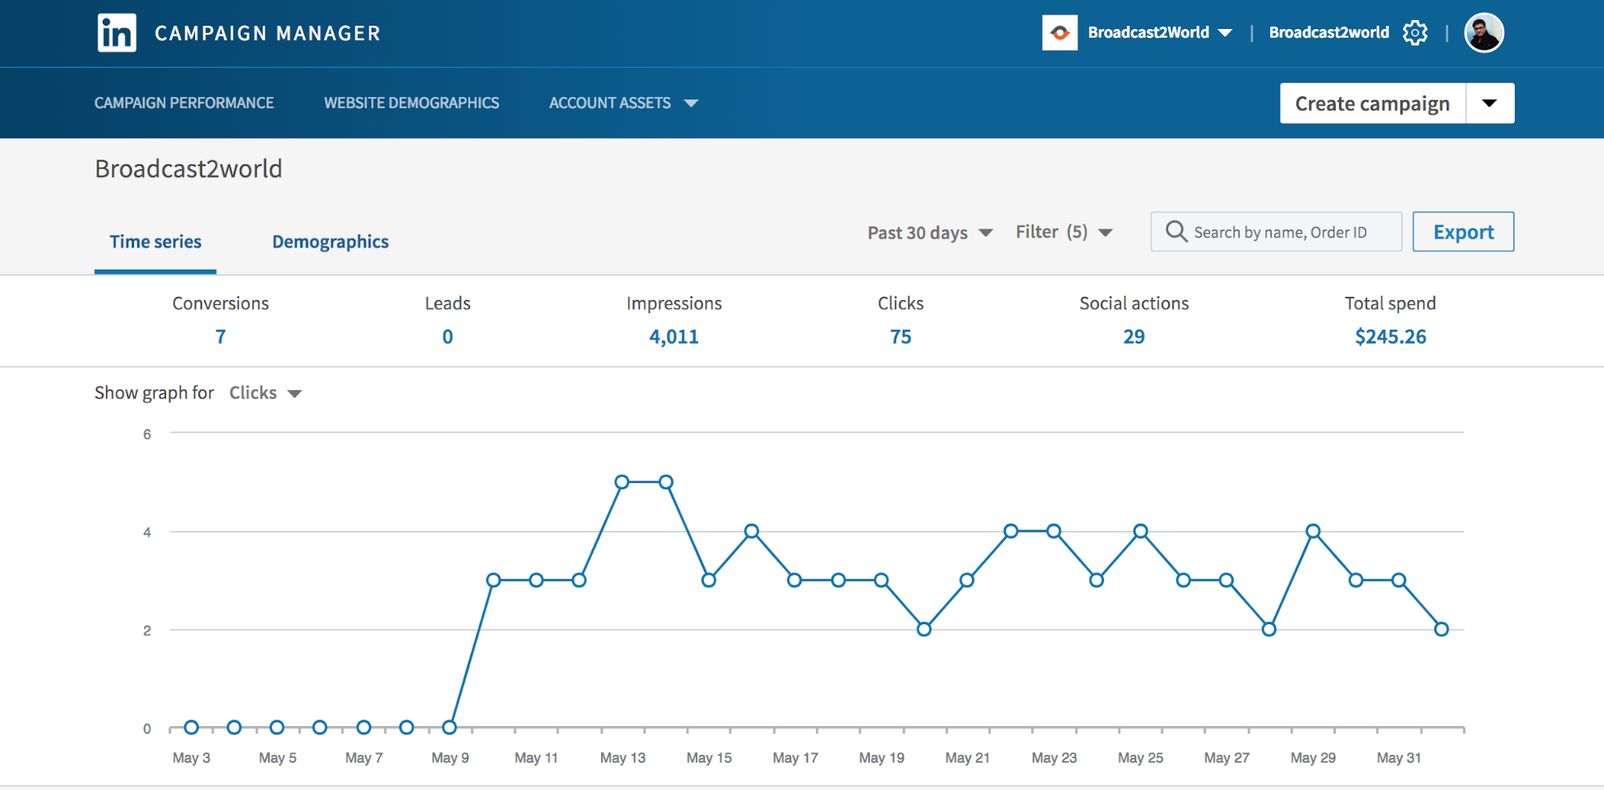This screenshot has width=1604, height=791.
Task: Open Website Demographics page
Action: (x=411, y=103)
